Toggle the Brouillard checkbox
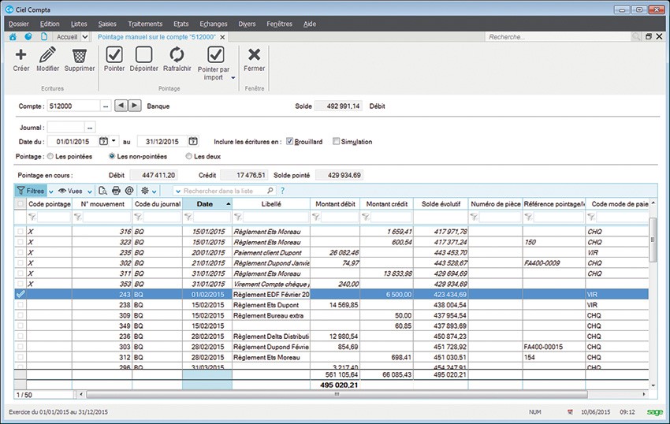This screenshot has height=424, width=670. coord(289,141)
